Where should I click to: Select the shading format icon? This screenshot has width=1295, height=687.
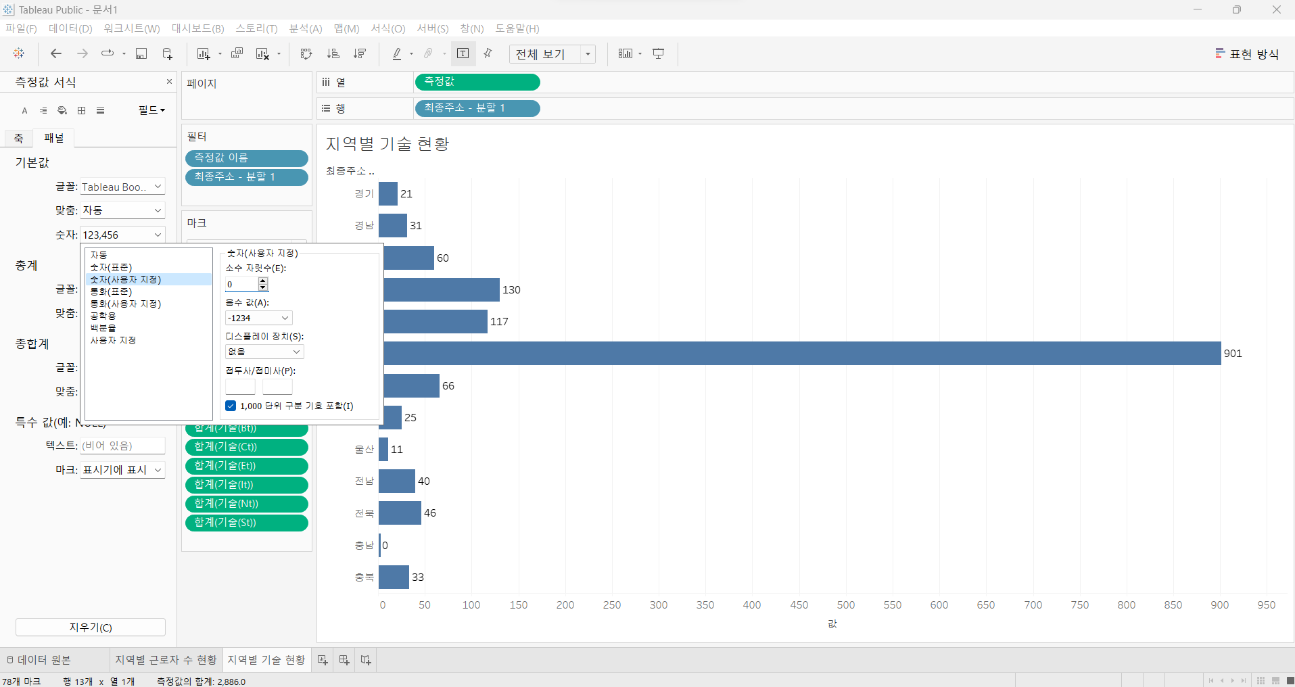click(x=62, y=110)
